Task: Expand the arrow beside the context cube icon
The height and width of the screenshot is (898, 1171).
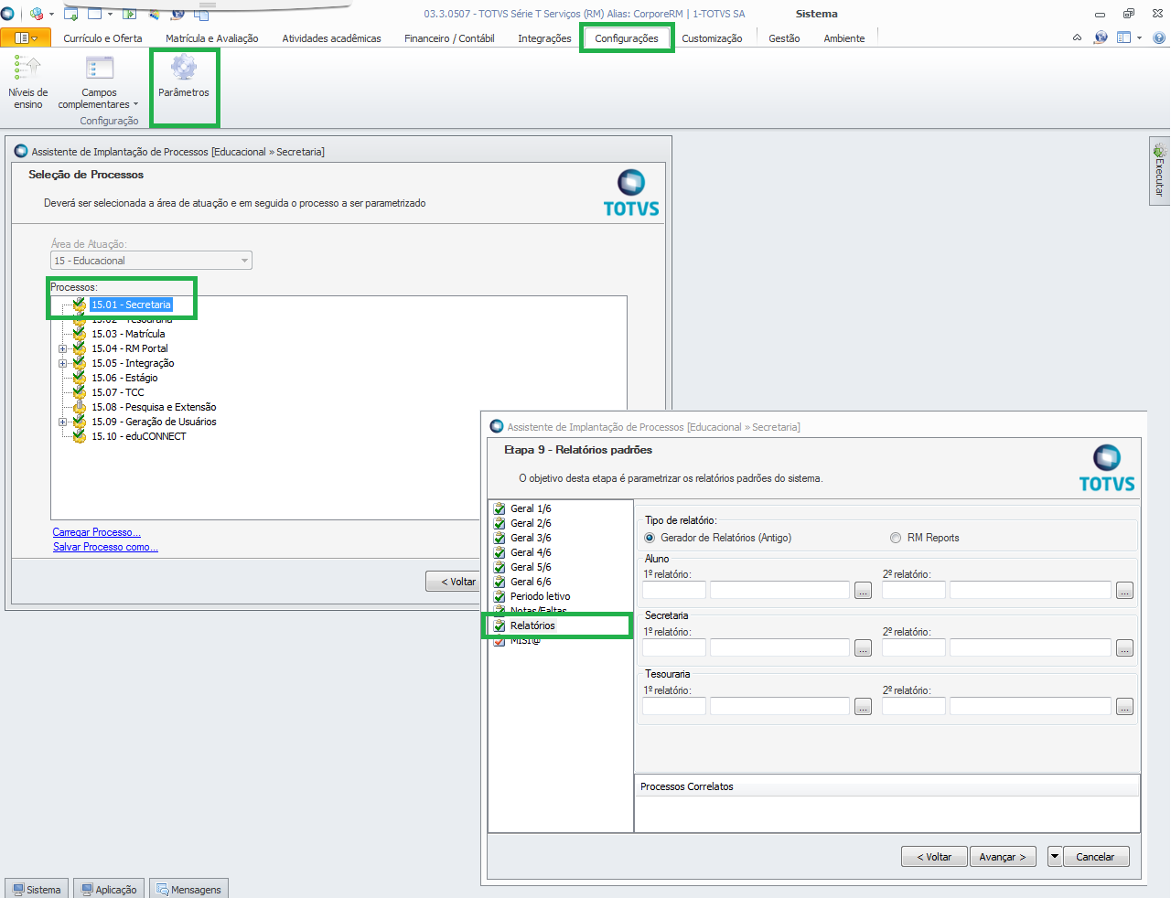Action: pyautogui.click(x=51, y=15)
